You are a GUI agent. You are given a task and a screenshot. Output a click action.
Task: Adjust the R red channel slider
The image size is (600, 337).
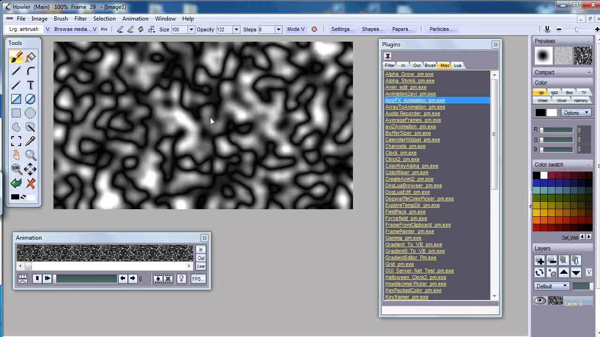[x=556, y=130]
